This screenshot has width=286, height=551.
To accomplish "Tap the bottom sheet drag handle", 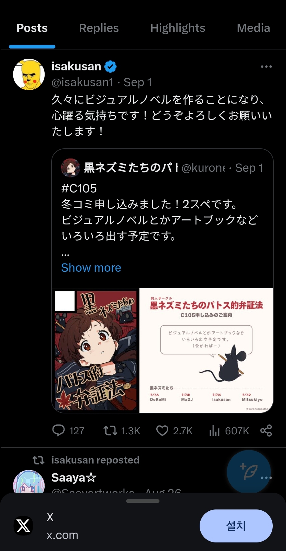I will [x=143, y=501].
